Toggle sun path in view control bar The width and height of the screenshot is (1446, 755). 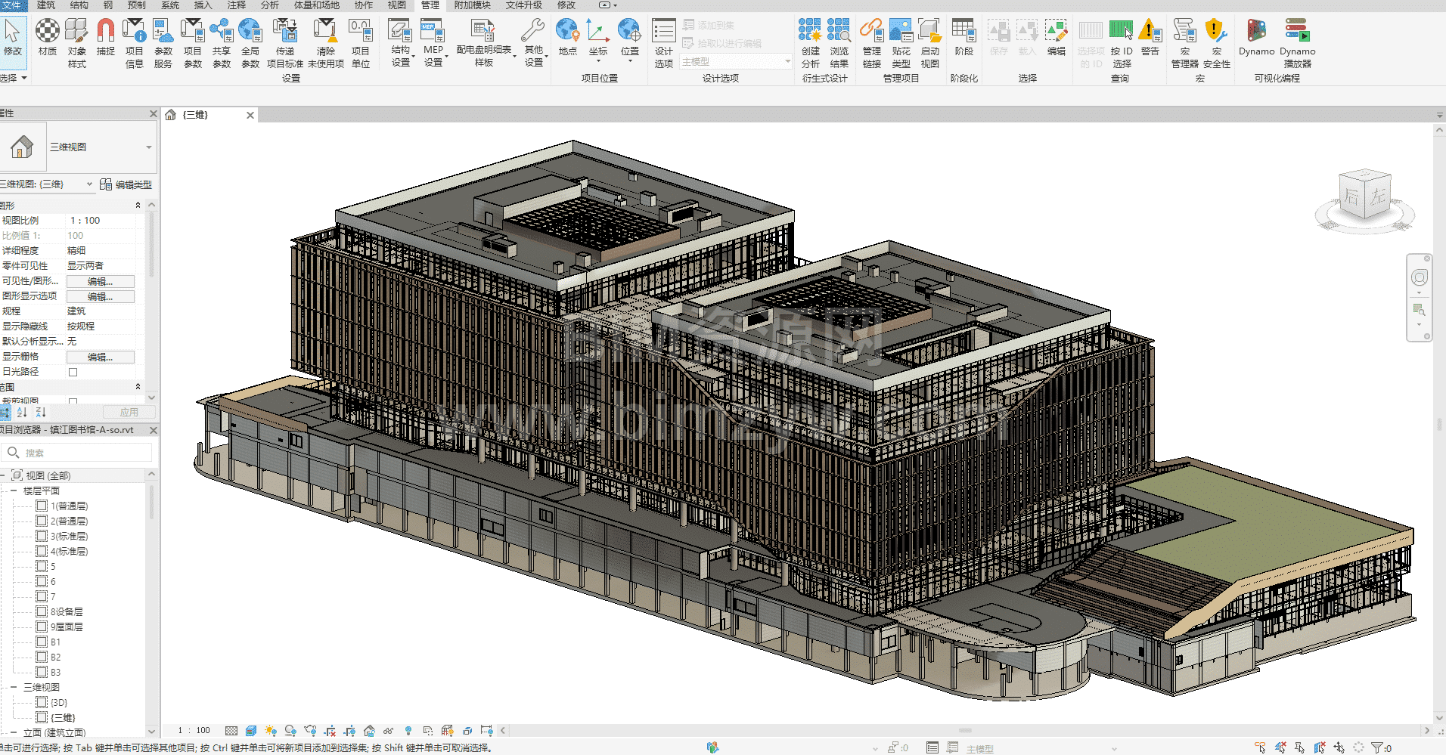click(271, 731)
